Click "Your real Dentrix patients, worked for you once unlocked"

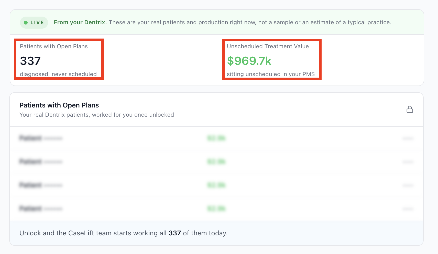[97, 115]
